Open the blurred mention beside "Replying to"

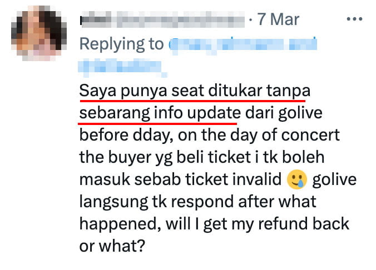pyautogui.click(x=243, y=45)
